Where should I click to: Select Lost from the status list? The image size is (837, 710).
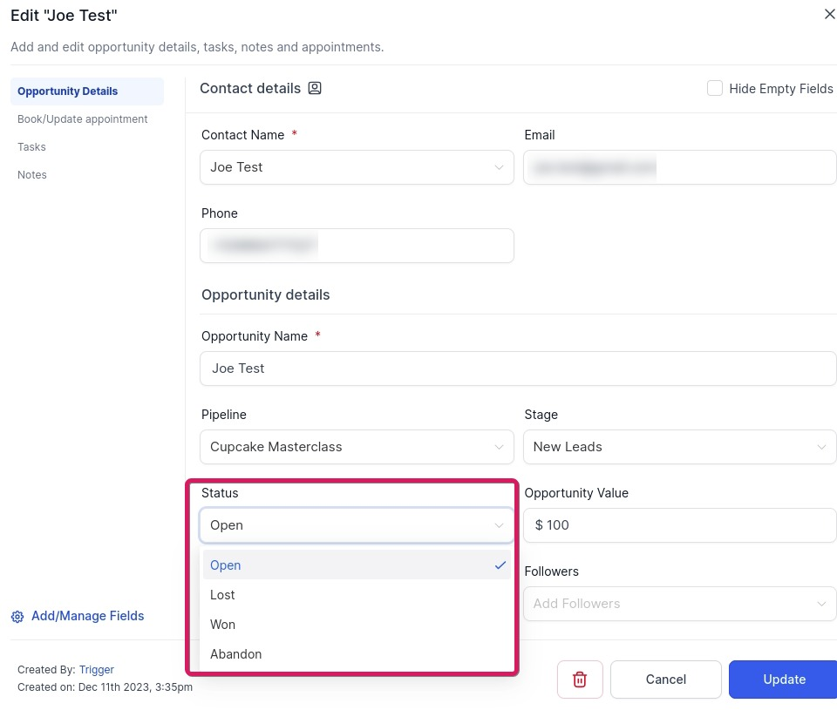(x=357, y=595)
